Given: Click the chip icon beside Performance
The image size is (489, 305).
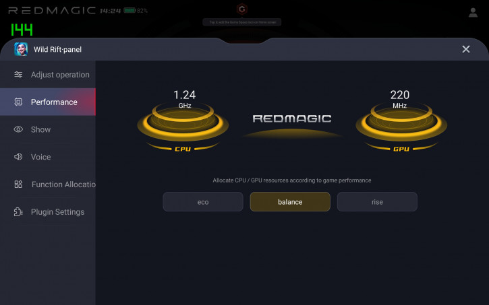Looking at the screenshot, I should [18, 102].
